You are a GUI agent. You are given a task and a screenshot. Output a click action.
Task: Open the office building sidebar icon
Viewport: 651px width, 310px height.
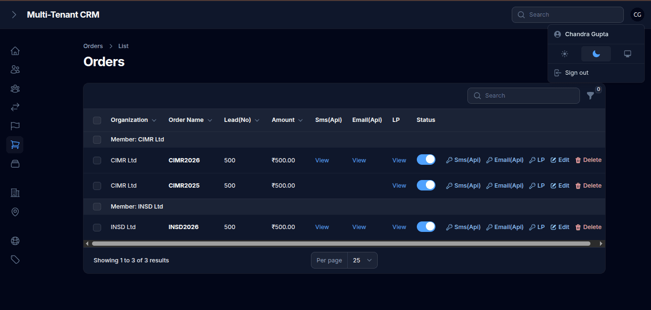tap(15, 193)
